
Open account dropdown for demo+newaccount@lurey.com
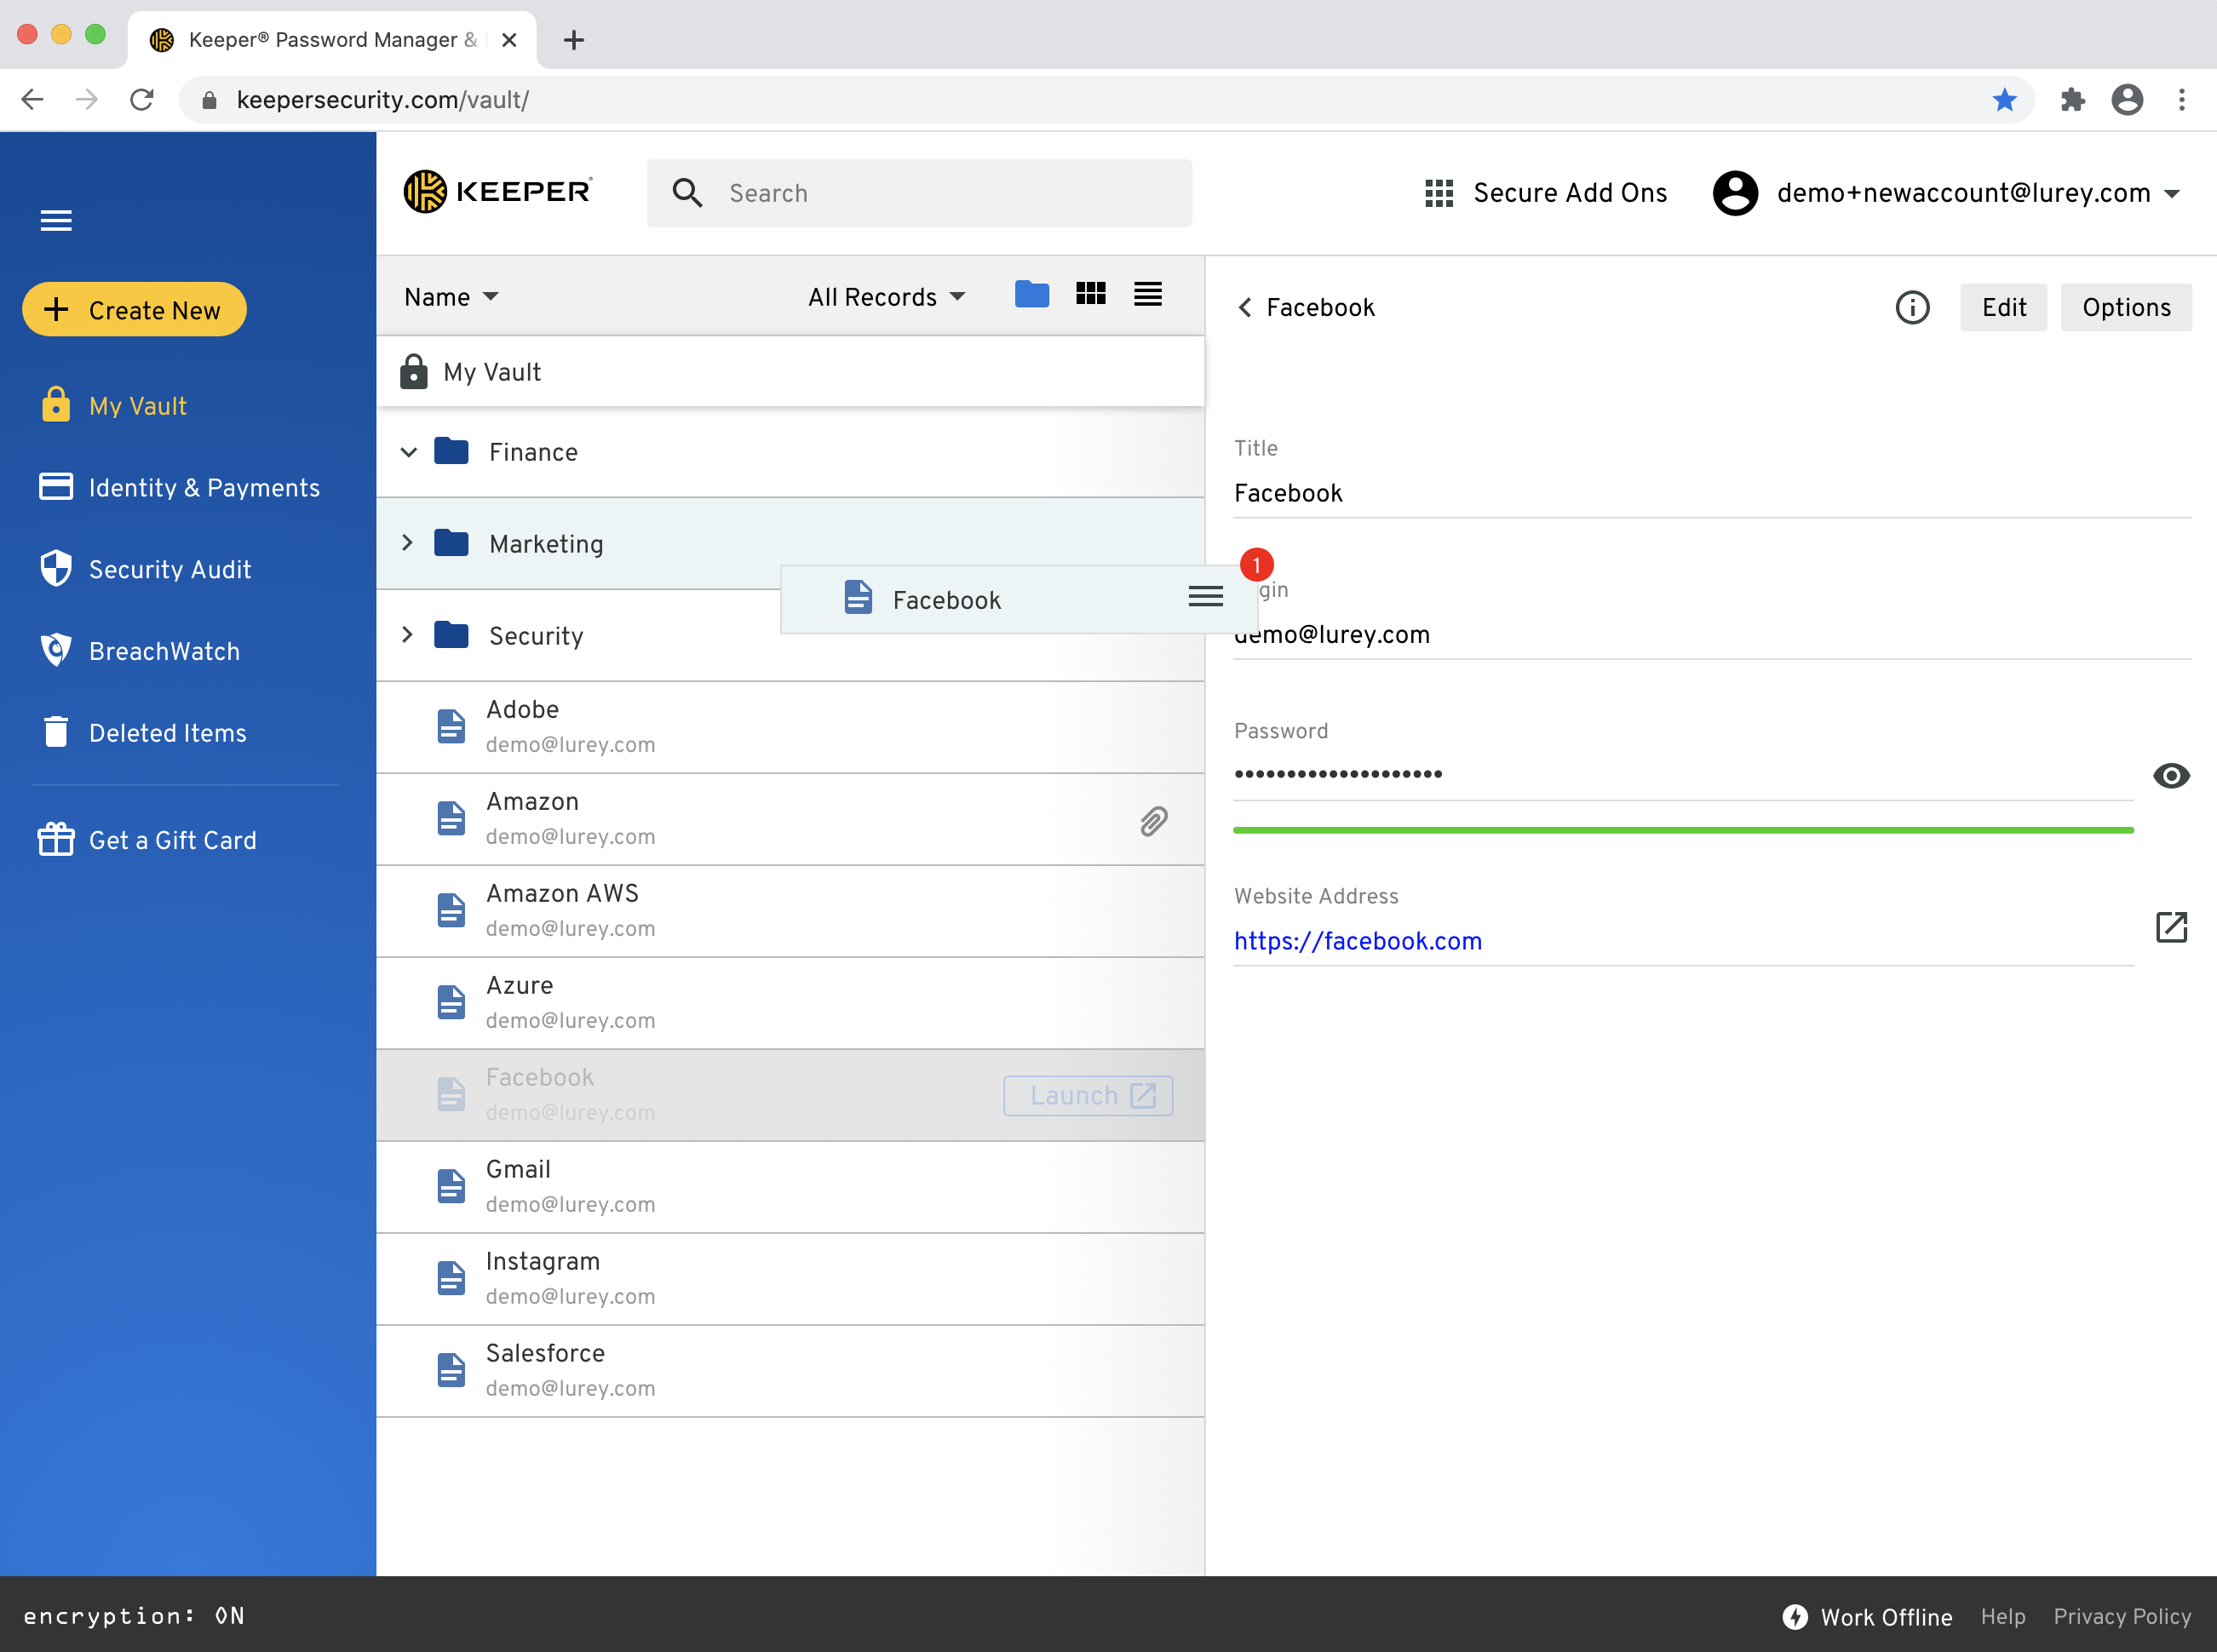(x=1947, y=193)
